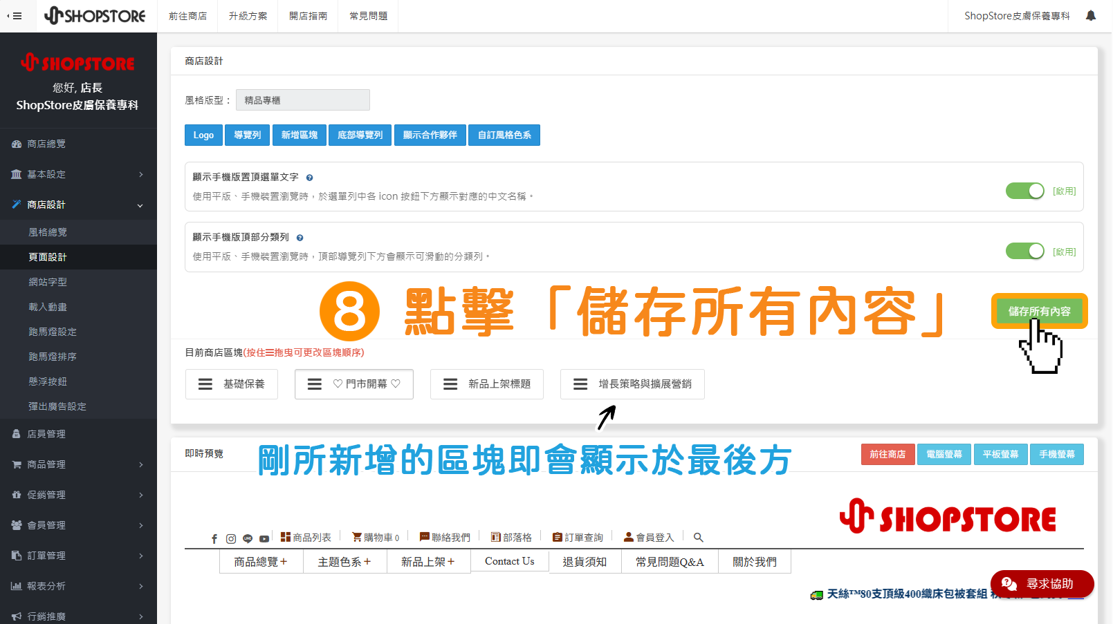The image size is (1113, 624).
Task: Open ShopStore皮膚保養專科 account menu
Action: [x=1017, y=16]
